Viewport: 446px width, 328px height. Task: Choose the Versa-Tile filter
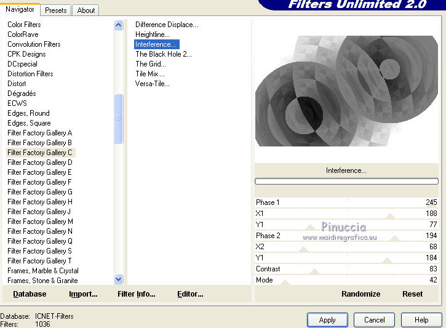(152, 84)
